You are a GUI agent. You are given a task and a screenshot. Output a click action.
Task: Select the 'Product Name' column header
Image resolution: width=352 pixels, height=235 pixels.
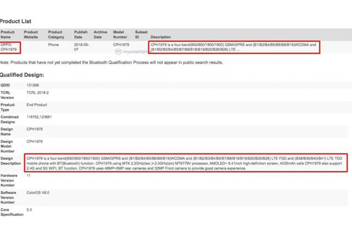(7, 34)
